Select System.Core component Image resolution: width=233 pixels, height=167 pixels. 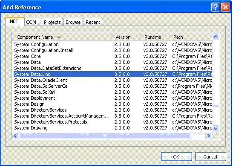(x=113, y=56)
